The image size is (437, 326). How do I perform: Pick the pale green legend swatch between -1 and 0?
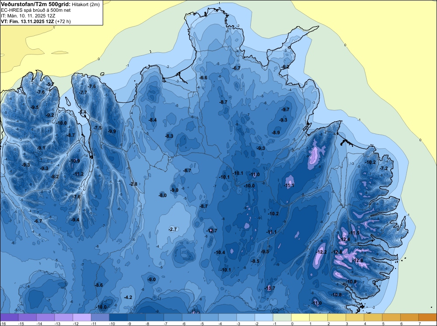pos(282,317)
